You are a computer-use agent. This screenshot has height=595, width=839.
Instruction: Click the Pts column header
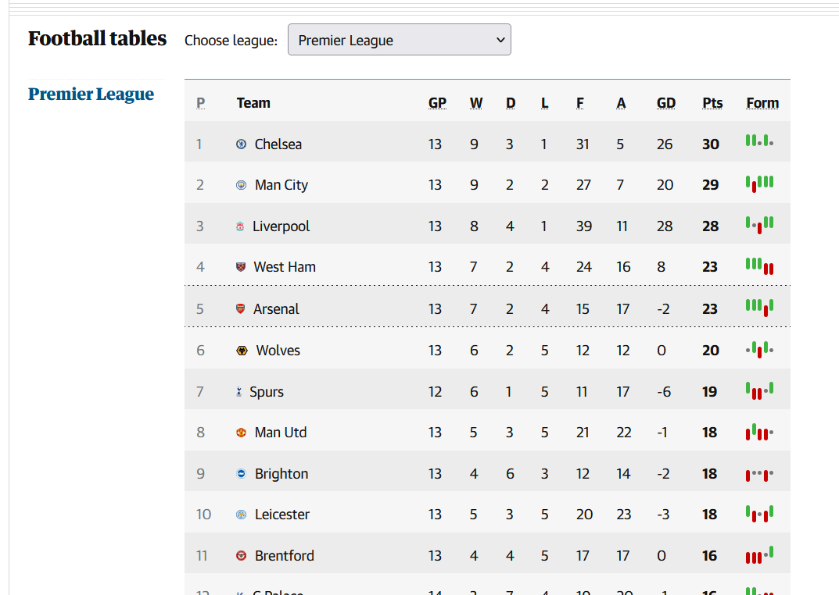tap(712, 102)
